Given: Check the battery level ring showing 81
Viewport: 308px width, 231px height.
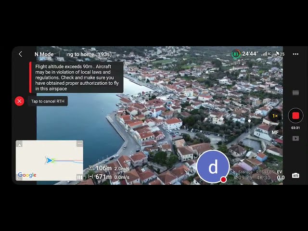Looking at the screenshot, I should (x=236, y=54).
